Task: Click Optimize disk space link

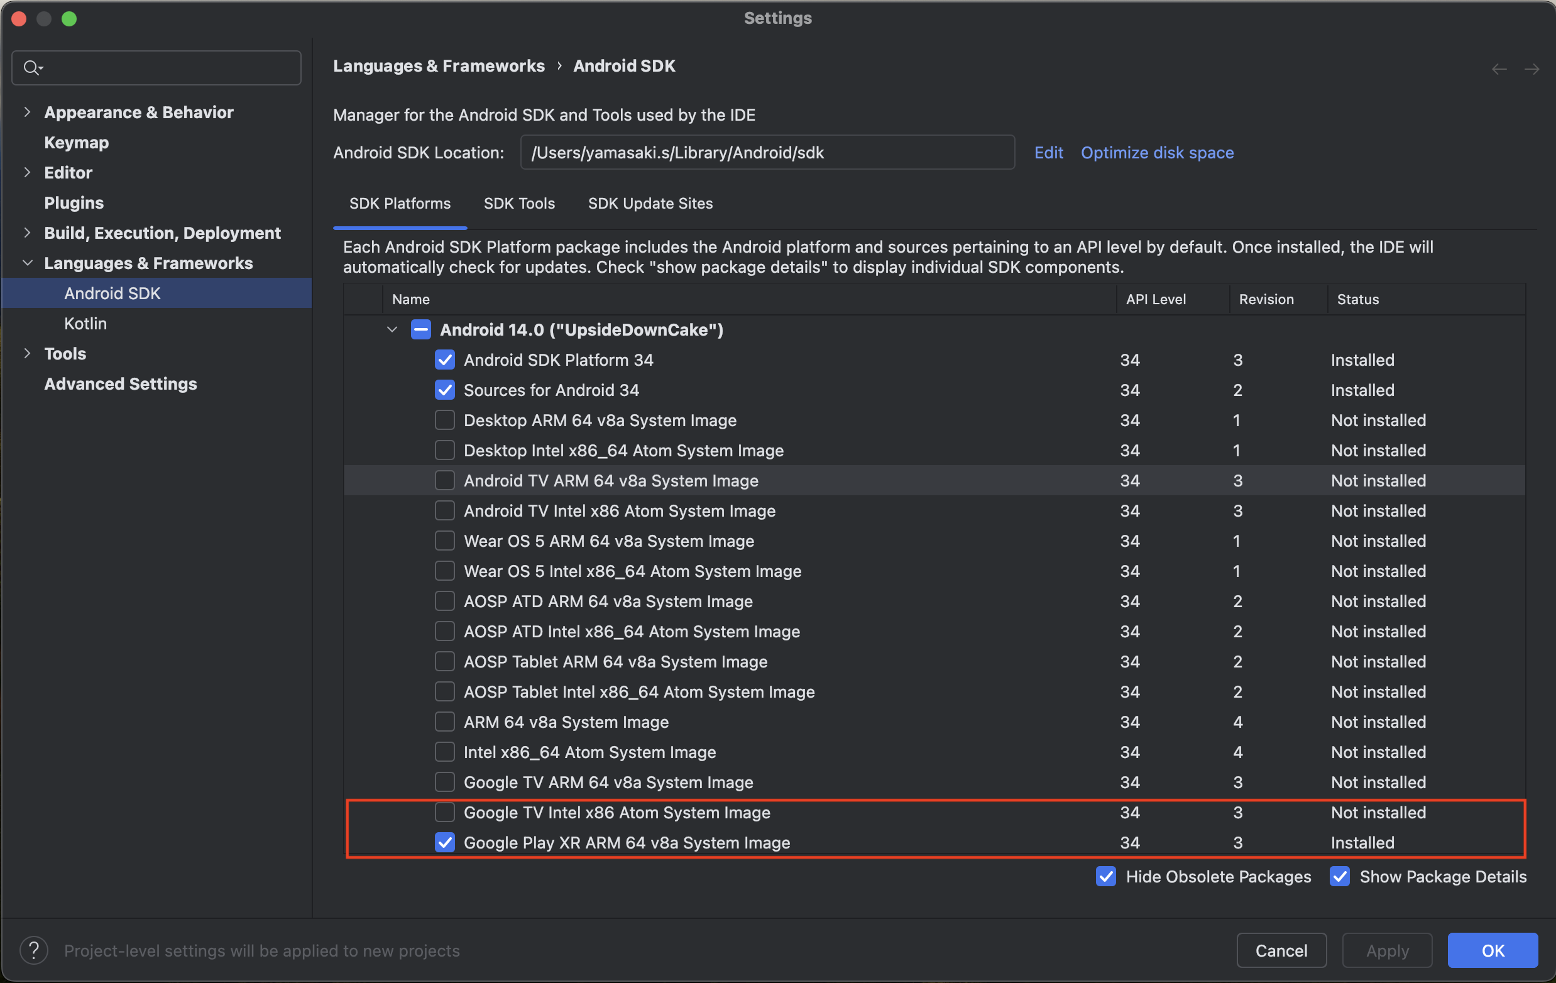Action: pyautogui.click(x=1157, y=153)
